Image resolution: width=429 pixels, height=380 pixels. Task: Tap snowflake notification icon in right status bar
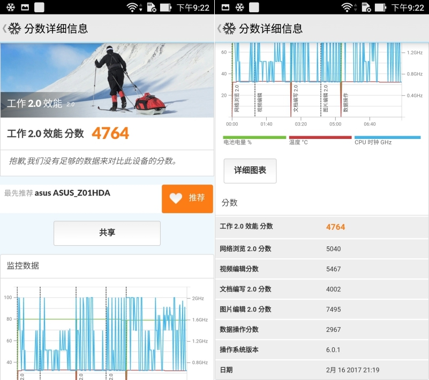pos(239,7)
